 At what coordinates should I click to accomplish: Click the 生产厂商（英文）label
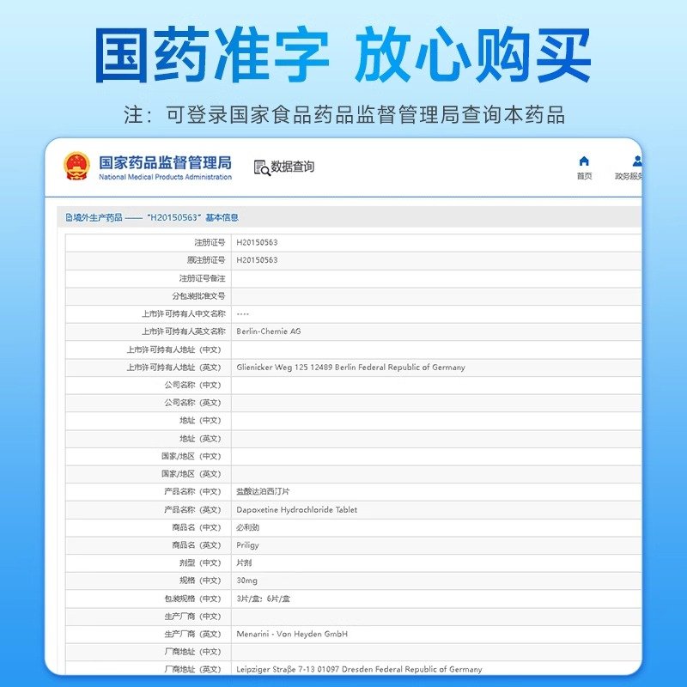[192, 634]
